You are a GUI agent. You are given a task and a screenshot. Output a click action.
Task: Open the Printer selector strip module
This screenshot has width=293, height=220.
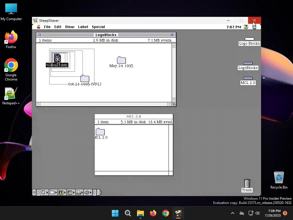(80, 192)
